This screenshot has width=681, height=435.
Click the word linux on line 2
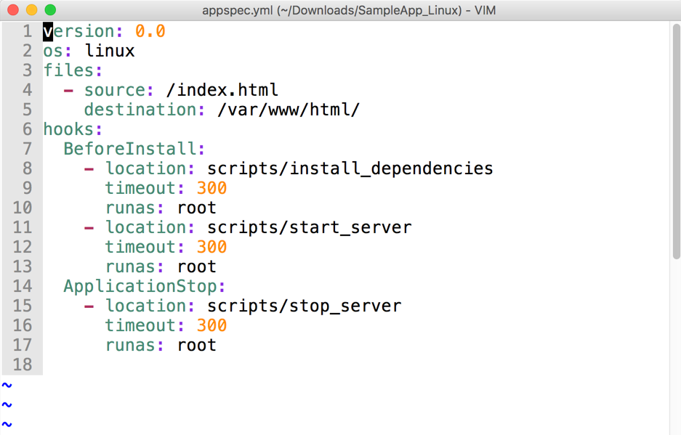110,51
